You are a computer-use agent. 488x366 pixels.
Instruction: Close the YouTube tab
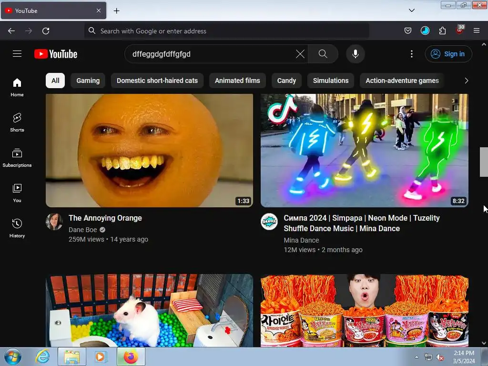[99, 10]
